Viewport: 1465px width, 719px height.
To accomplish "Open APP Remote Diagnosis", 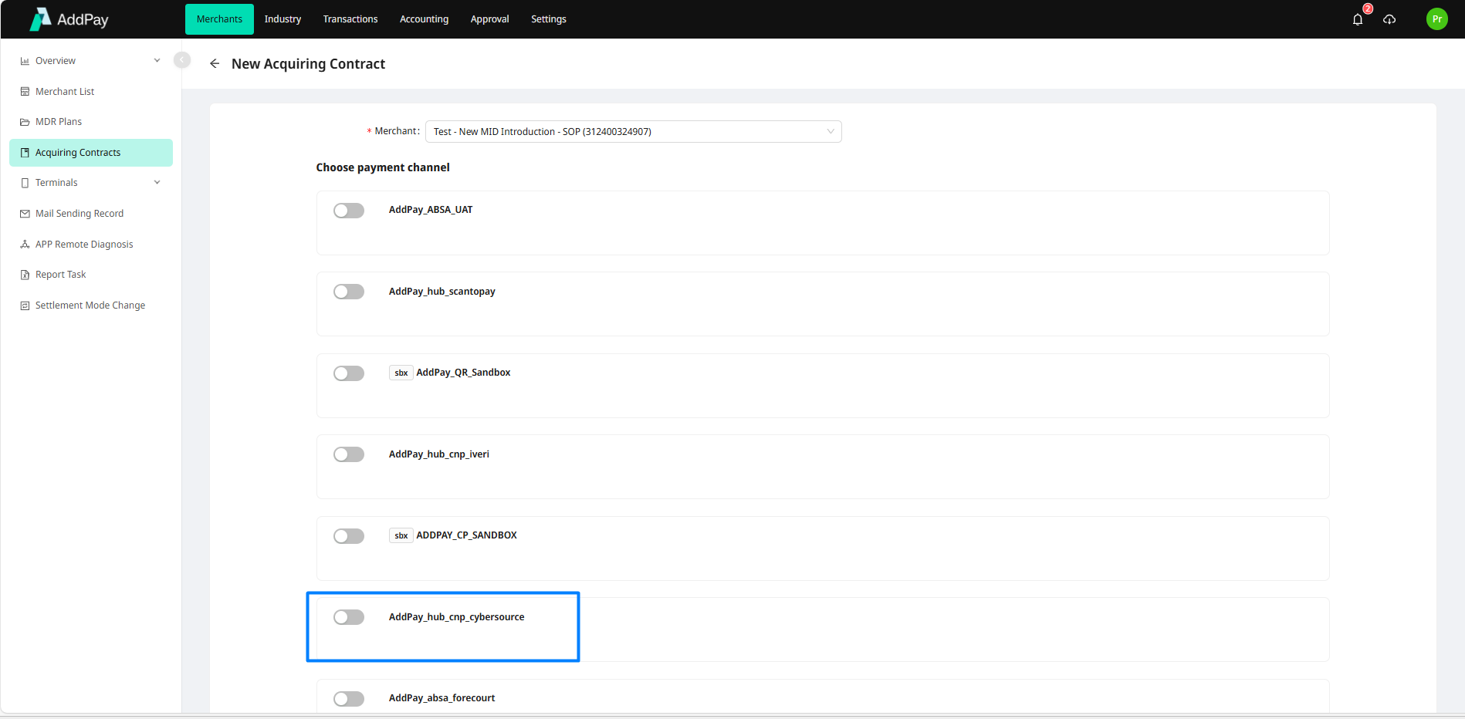I will tap(91, 245).
